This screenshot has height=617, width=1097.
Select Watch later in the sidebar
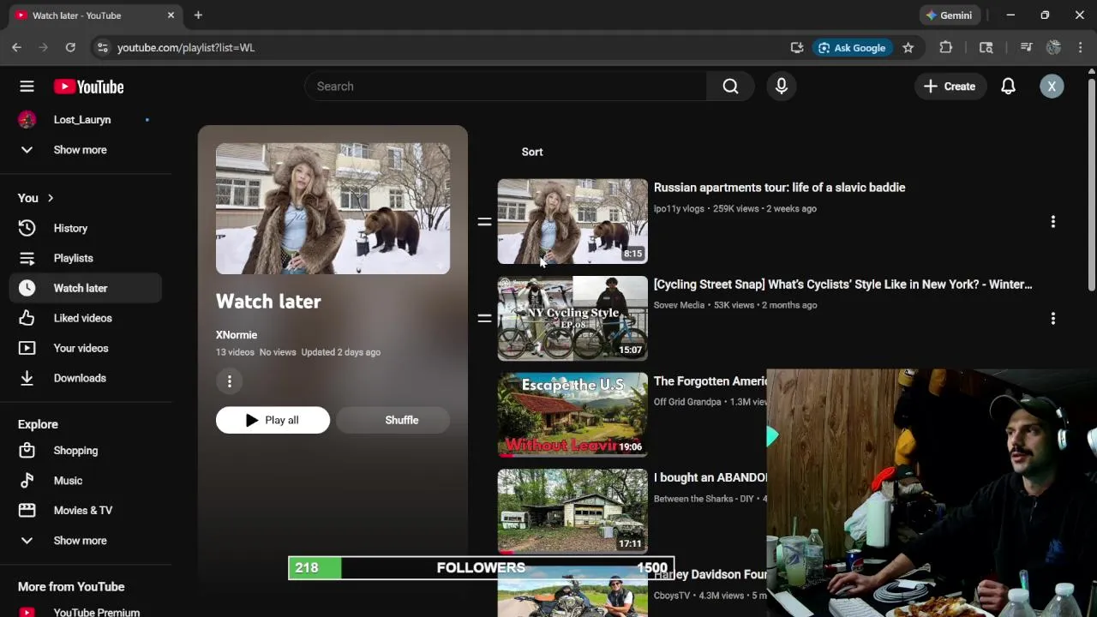86,288
